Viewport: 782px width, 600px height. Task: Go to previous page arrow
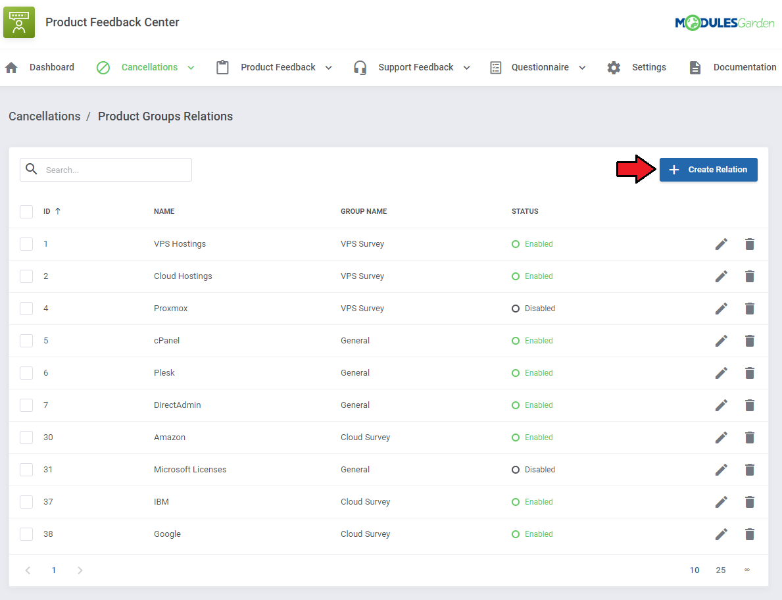pos(28,570)
